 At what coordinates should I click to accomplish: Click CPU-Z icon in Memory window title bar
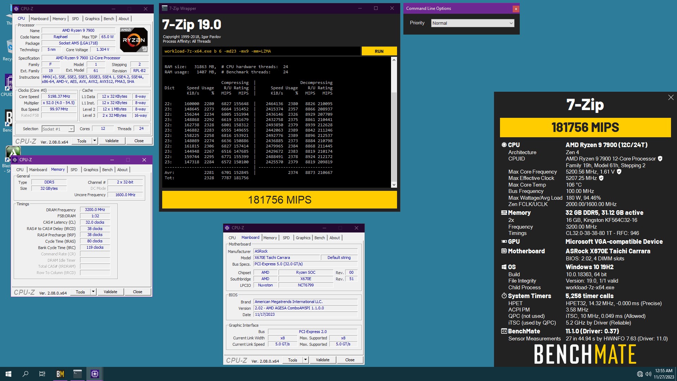tap(15, 160)
